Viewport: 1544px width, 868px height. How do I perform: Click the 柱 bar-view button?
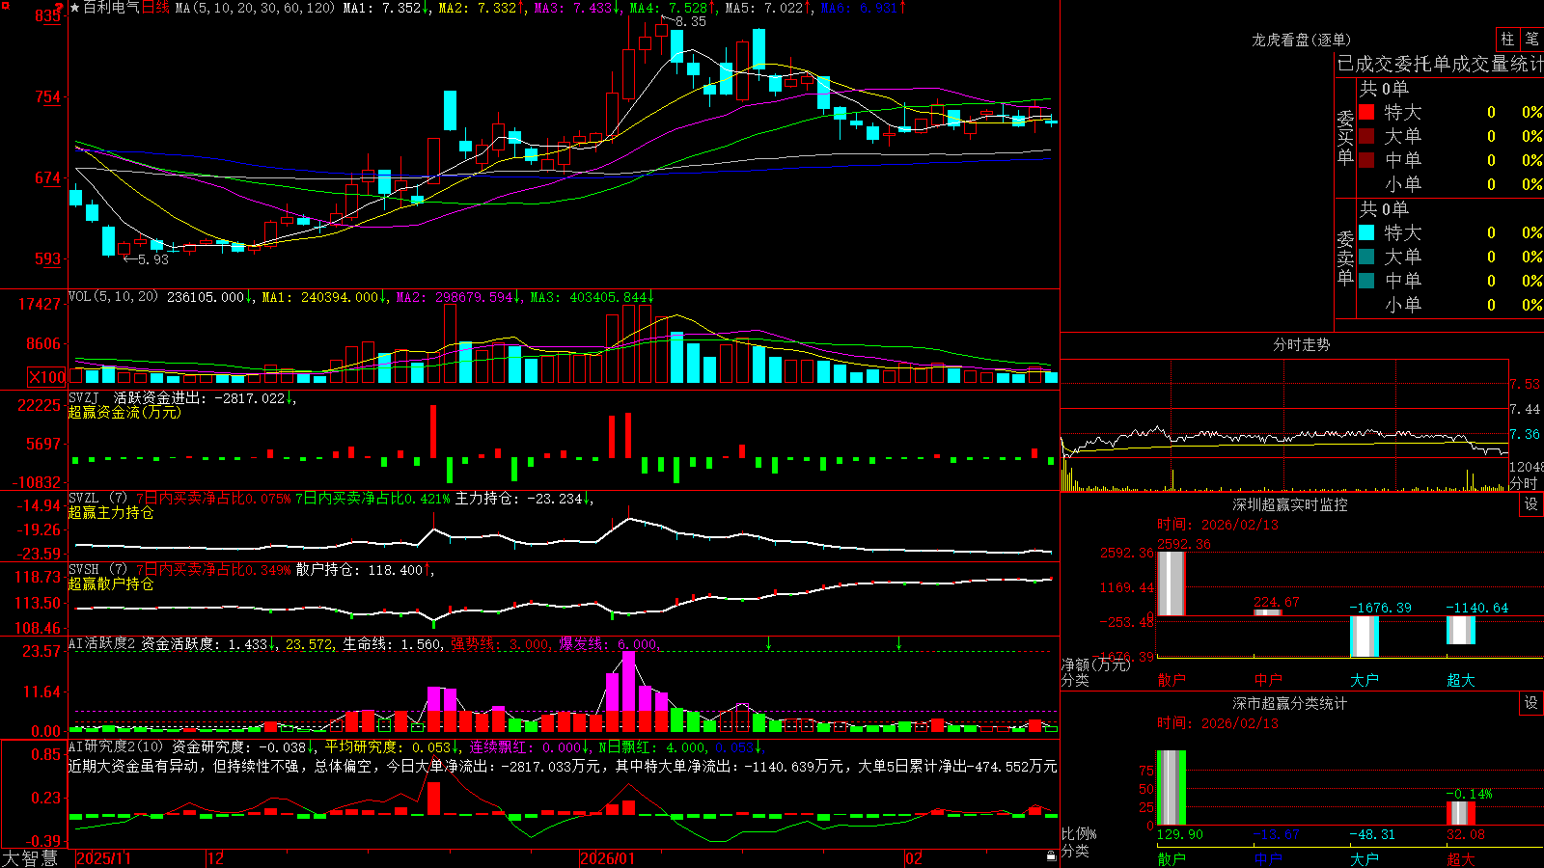1507,40
